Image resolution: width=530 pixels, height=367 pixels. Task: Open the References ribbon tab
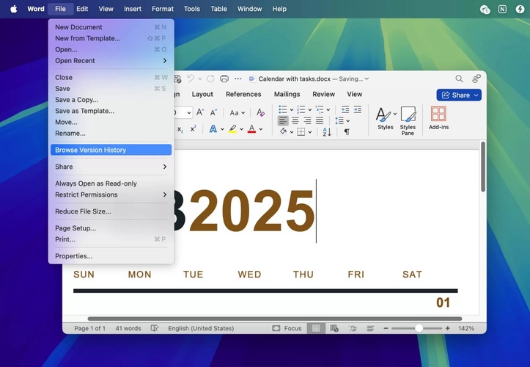(243, 94)
